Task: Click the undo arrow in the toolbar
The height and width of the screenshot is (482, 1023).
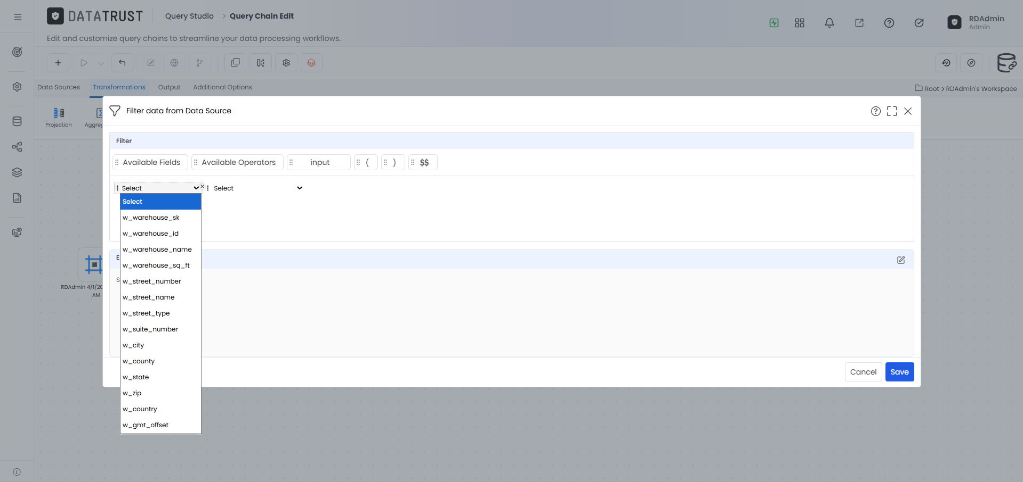Action: pyautogui.click(x=122, y=63)
